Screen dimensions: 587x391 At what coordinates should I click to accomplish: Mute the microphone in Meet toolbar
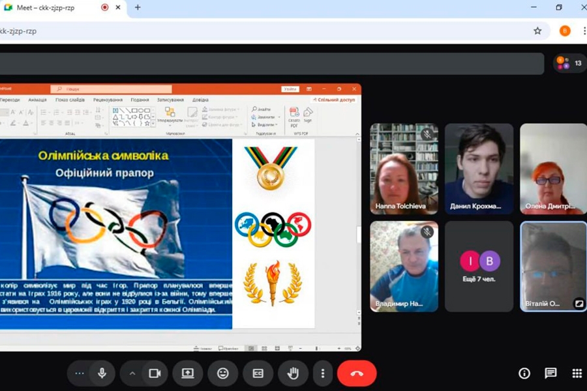tap(102, 373)
